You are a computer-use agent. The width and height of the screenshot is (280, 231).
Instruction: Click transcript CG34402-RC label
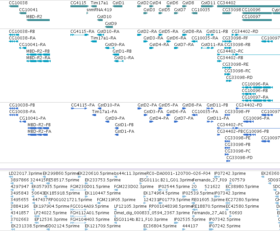click(x=230, y=51)
